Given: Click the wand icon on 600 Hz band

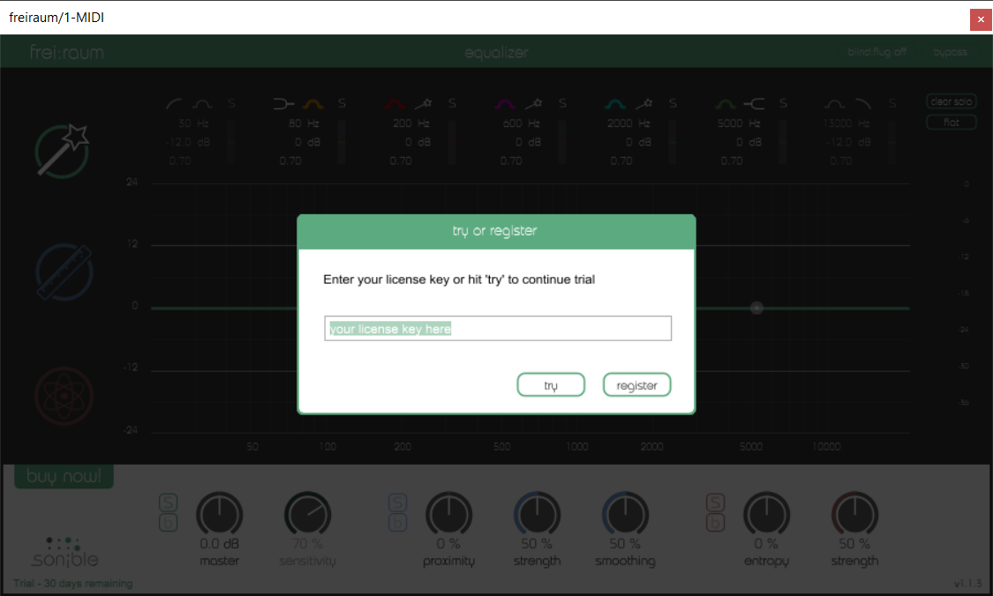Looking at the screenshot, I should click(534, 103).
